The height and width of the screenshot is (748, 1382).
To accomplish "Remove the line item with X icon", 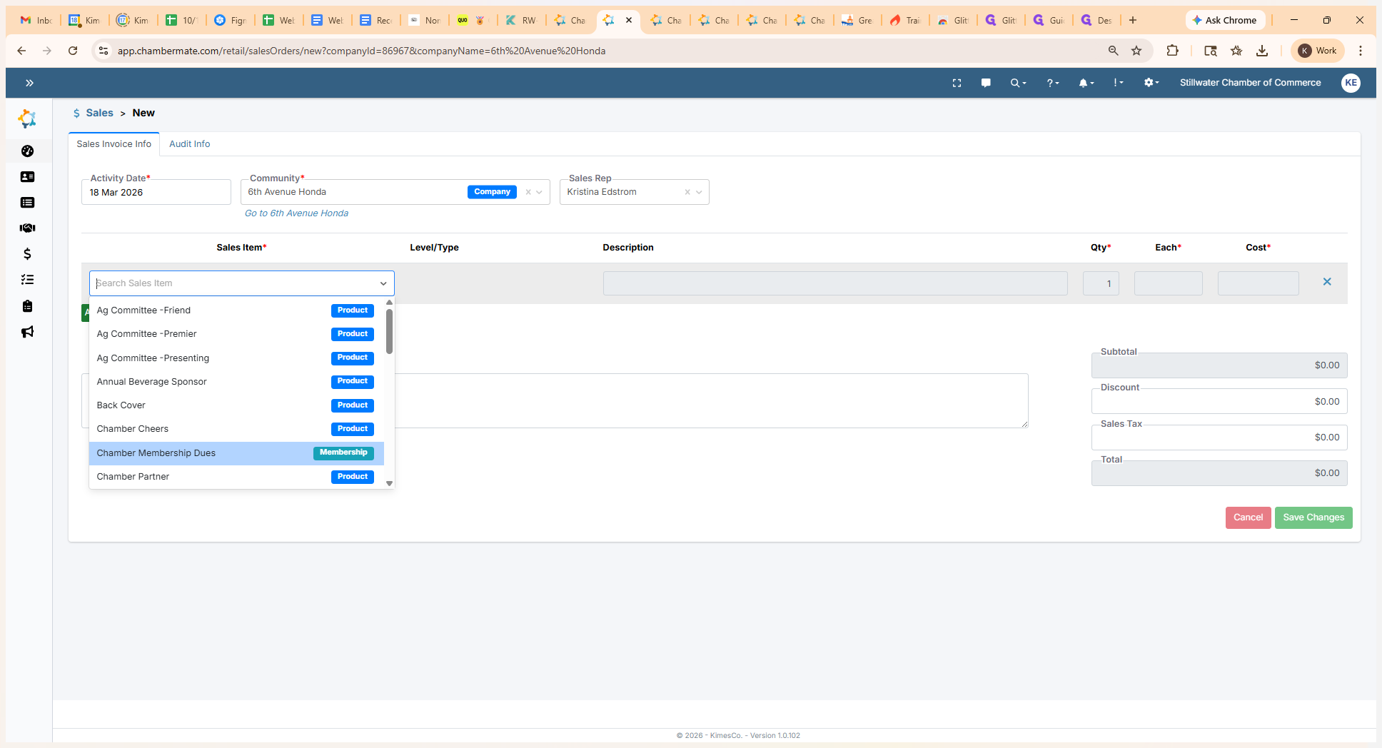I will tap(1327, 282).
